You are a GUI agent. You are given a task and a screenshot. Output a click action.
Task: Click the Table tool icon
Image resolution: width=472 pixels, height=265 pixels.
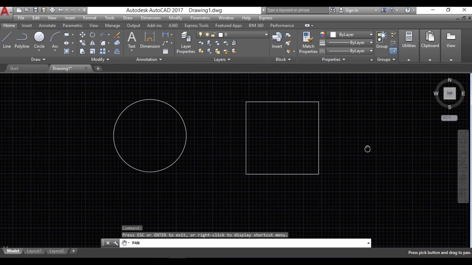coord(166,52)
